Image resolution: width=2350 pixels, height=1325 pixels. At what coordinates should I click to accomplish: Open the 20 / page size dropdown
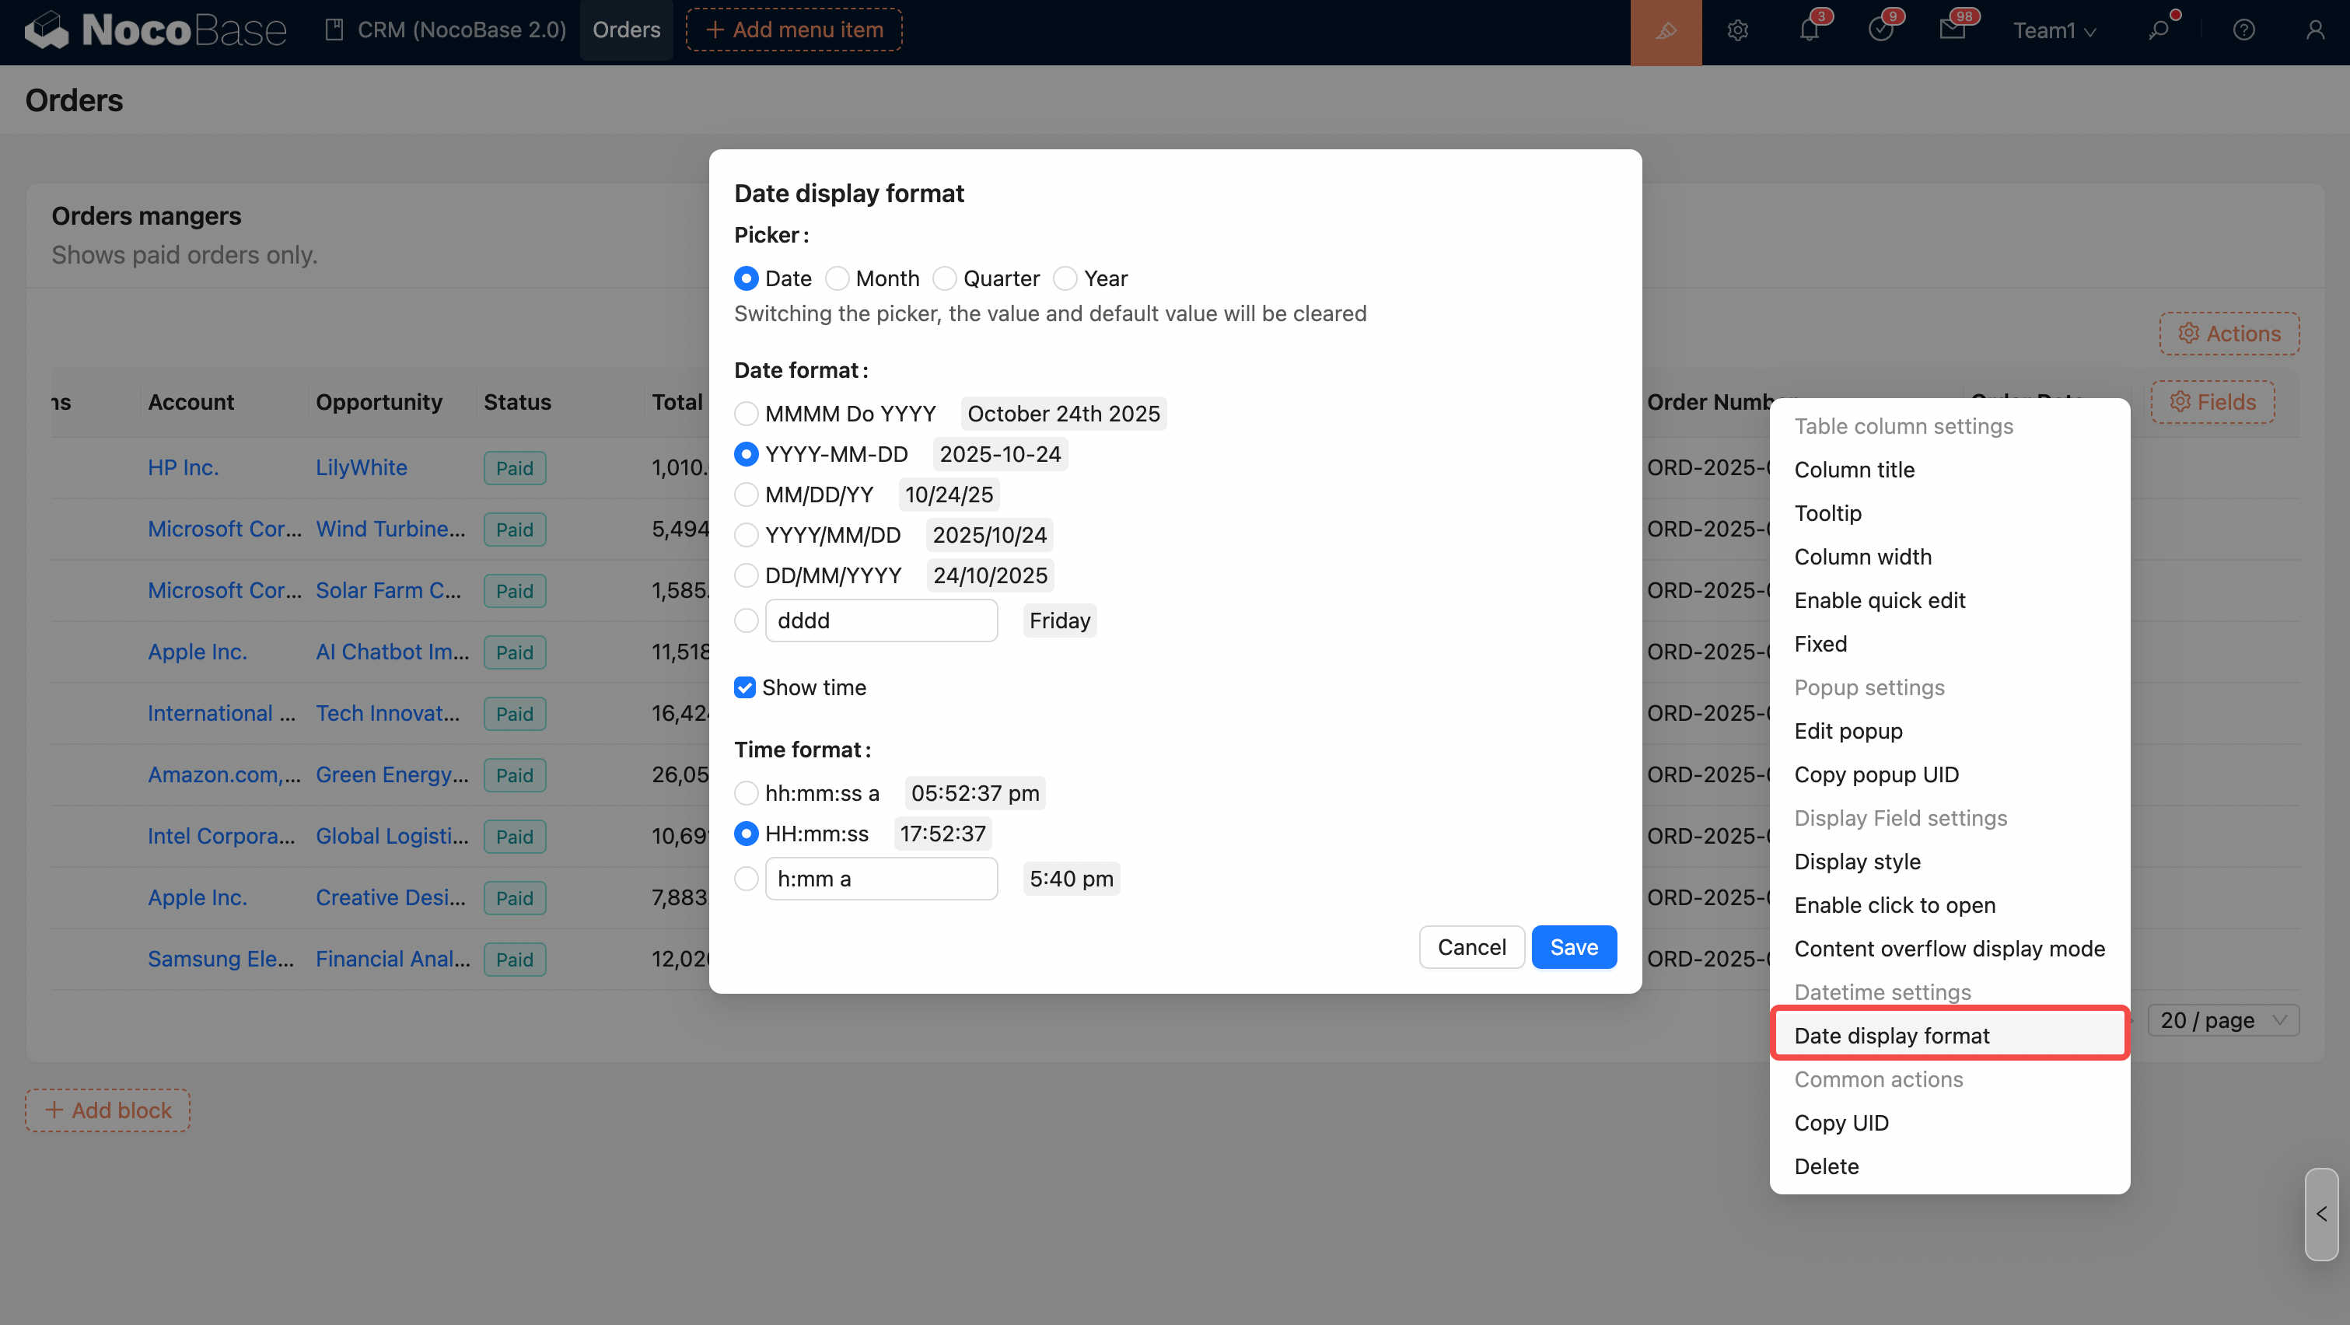(2222, 1019)
